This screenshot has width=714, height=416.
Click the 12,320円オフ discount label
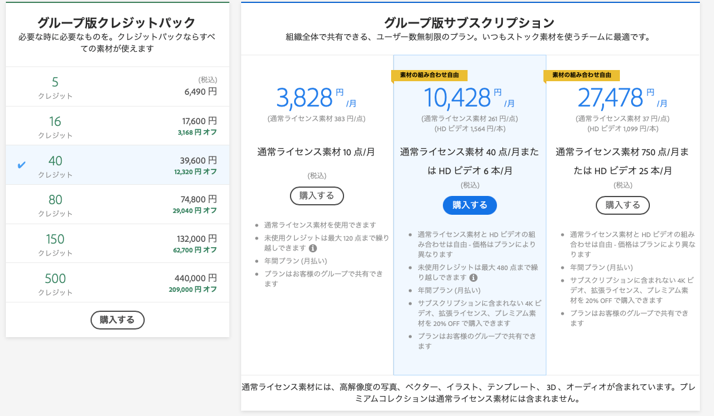pyautogui.click(x=195, y=172)
